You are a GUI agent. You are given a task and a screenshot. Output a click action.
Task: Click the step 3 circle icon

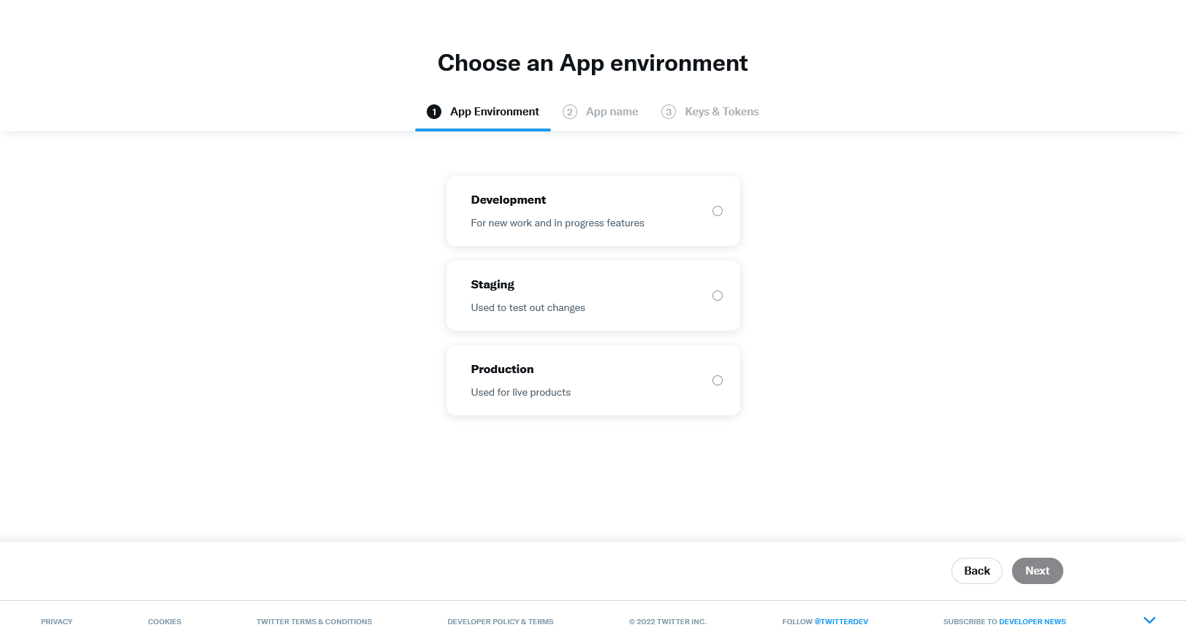click(669, 112)
